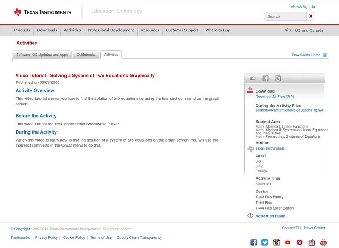Click the Copyright link in the footer
Image resolution: width=339 pixels, height=248 pixels.
click(20, 229)
